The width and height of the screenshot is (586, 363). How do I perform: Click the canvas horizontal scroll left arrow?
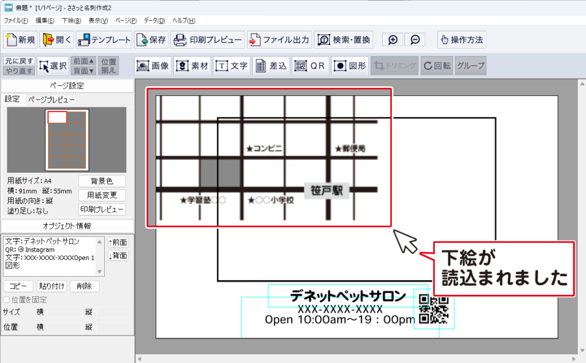point(140,359)
